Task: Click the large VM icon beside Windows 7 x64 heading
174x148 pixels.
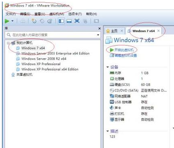Action: click(x=109, y=40)
